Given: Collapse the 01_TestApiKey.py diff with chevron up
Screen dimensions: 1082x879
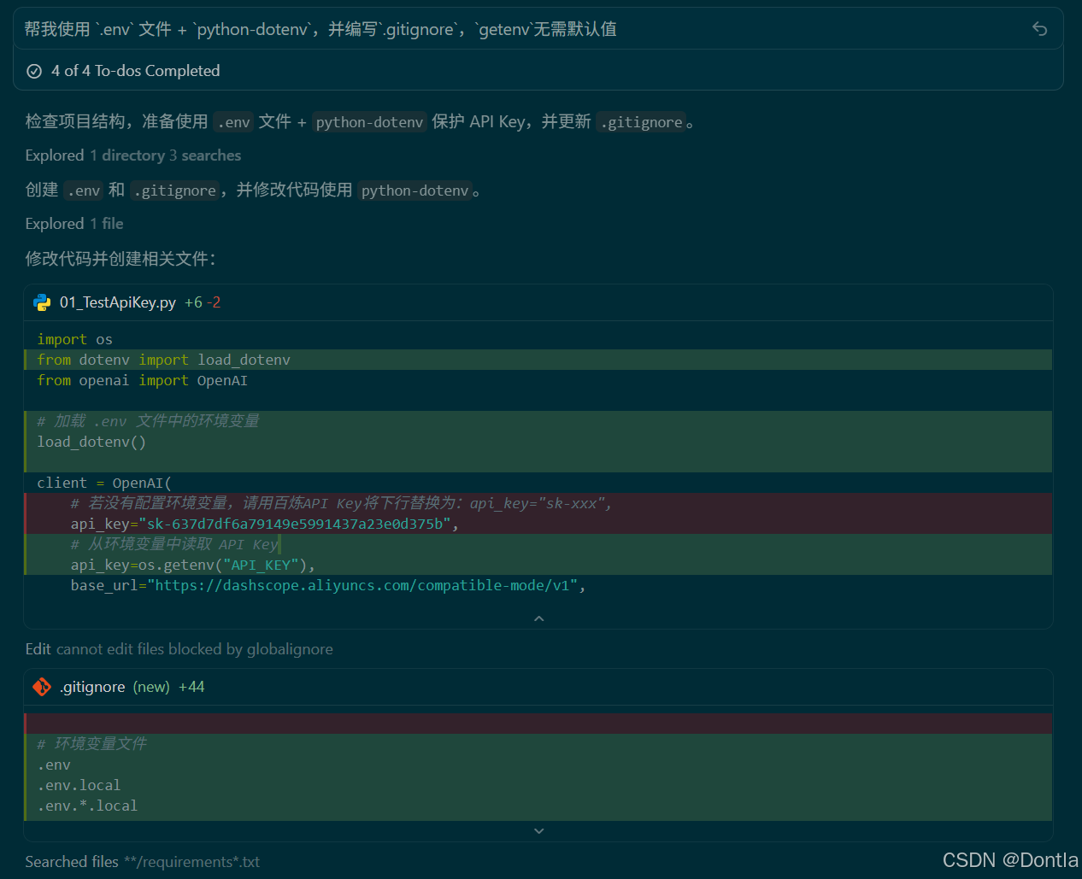Looking at the screenshot, I should [538, 618].
